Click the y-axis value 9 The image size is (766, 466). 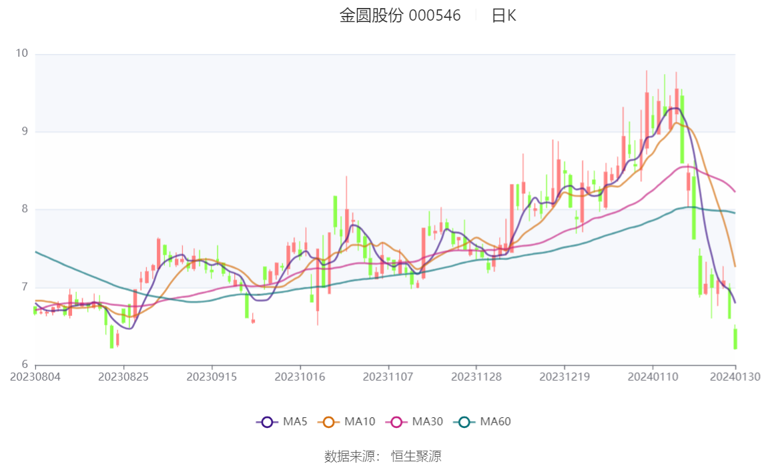[x=25, y=131]
